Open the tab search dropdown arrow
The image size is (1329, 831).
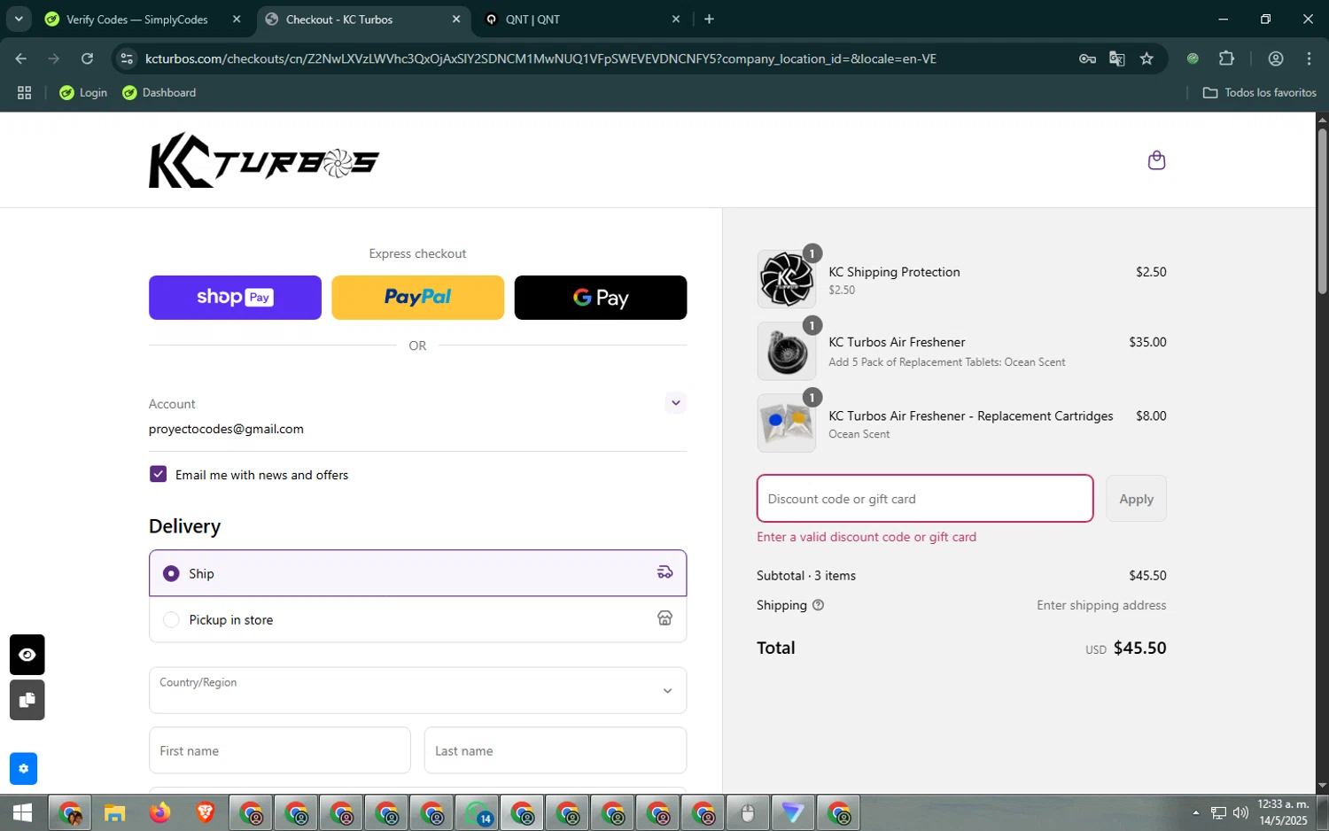[18, 19]
